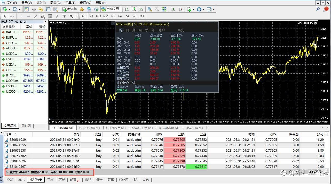This screenshot has width=331, height=184.
Task: Select the crosshair tool
Action: click(12, 16)
